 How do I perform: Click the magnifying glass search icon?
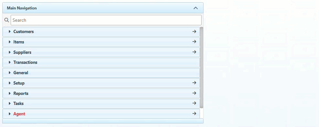pyautogui.click(x=7, y=20)
